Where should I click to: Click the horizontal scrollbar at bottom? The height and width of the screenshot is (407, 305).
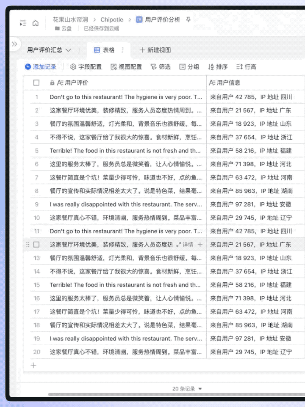(x=176, y=395)
